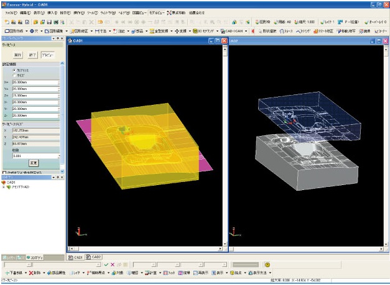Click the delete icon in bottom toolbar

point(35,273)
